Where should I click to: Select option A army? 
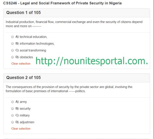pyautogui.click(x=12, y=102)
